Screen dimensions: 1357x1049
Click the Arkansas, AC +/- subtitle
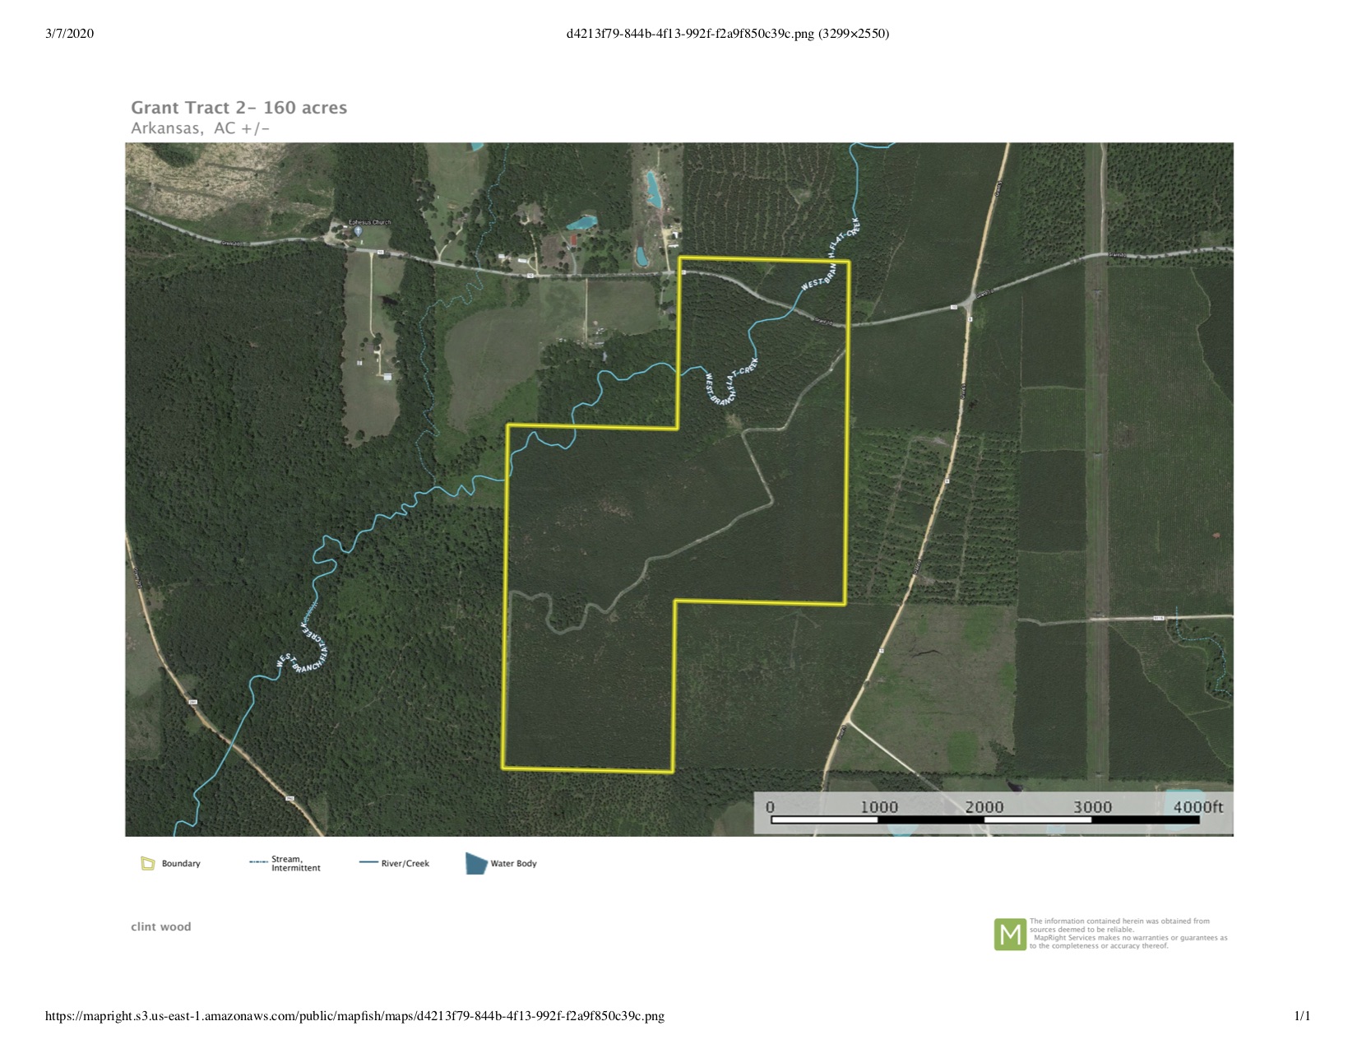pos(201,128)
